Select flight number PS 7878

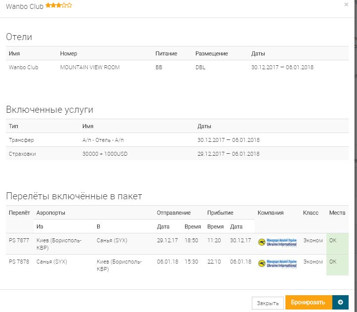coord(19,262)
